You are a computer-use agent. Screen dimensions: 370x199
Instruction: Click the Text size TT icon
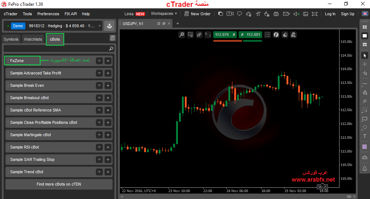(258, 14)
